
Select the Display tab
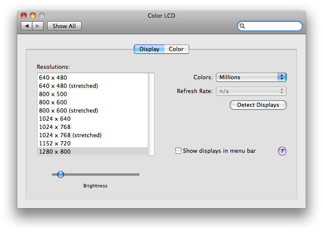point(149,49)
